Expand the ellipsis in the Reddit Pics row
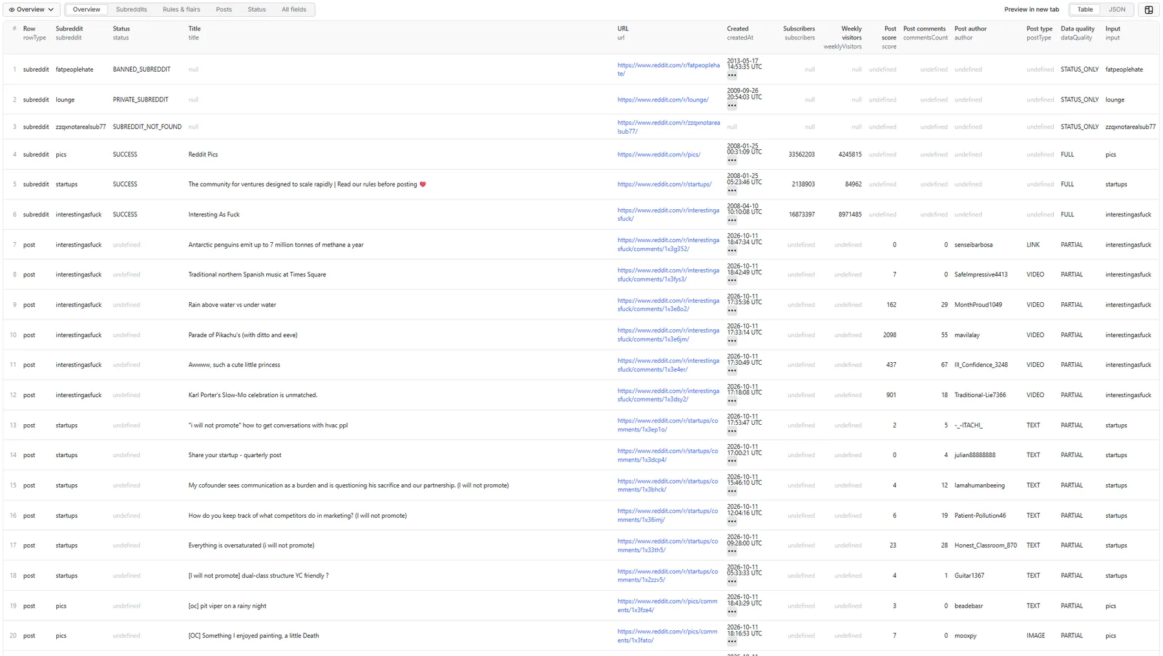The height and width of the screenshot is (656, 1163). coord(732,161)
